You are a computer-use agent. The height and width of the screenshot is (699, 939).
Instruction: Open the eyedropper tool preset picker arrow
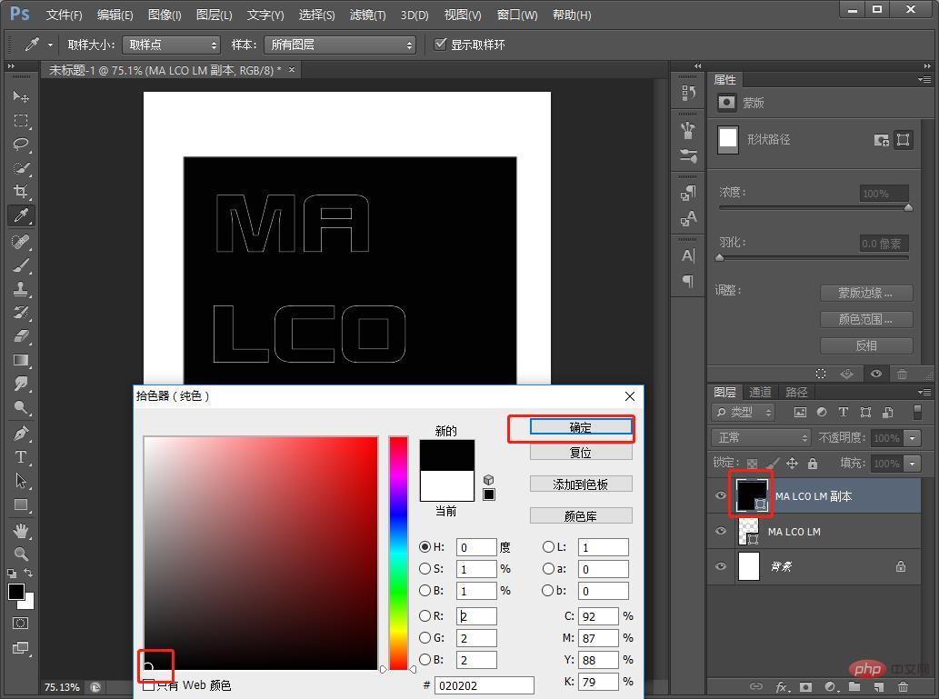coord(50,45)
